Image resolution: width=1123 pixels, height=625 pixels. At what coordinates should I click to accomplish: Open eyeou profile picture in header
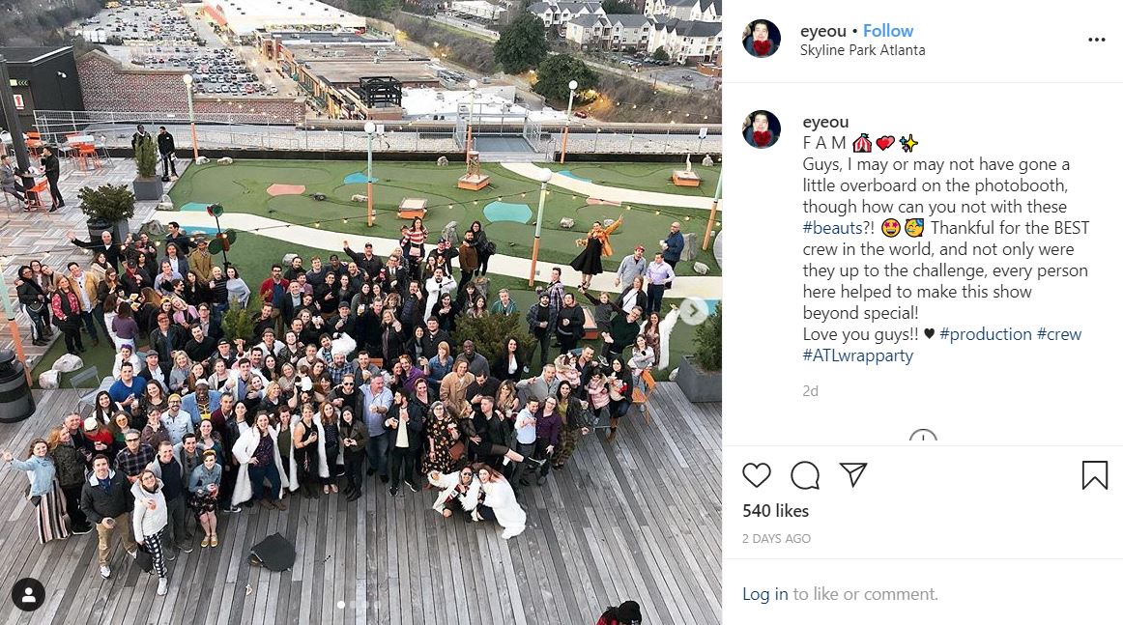click(762, 39)
